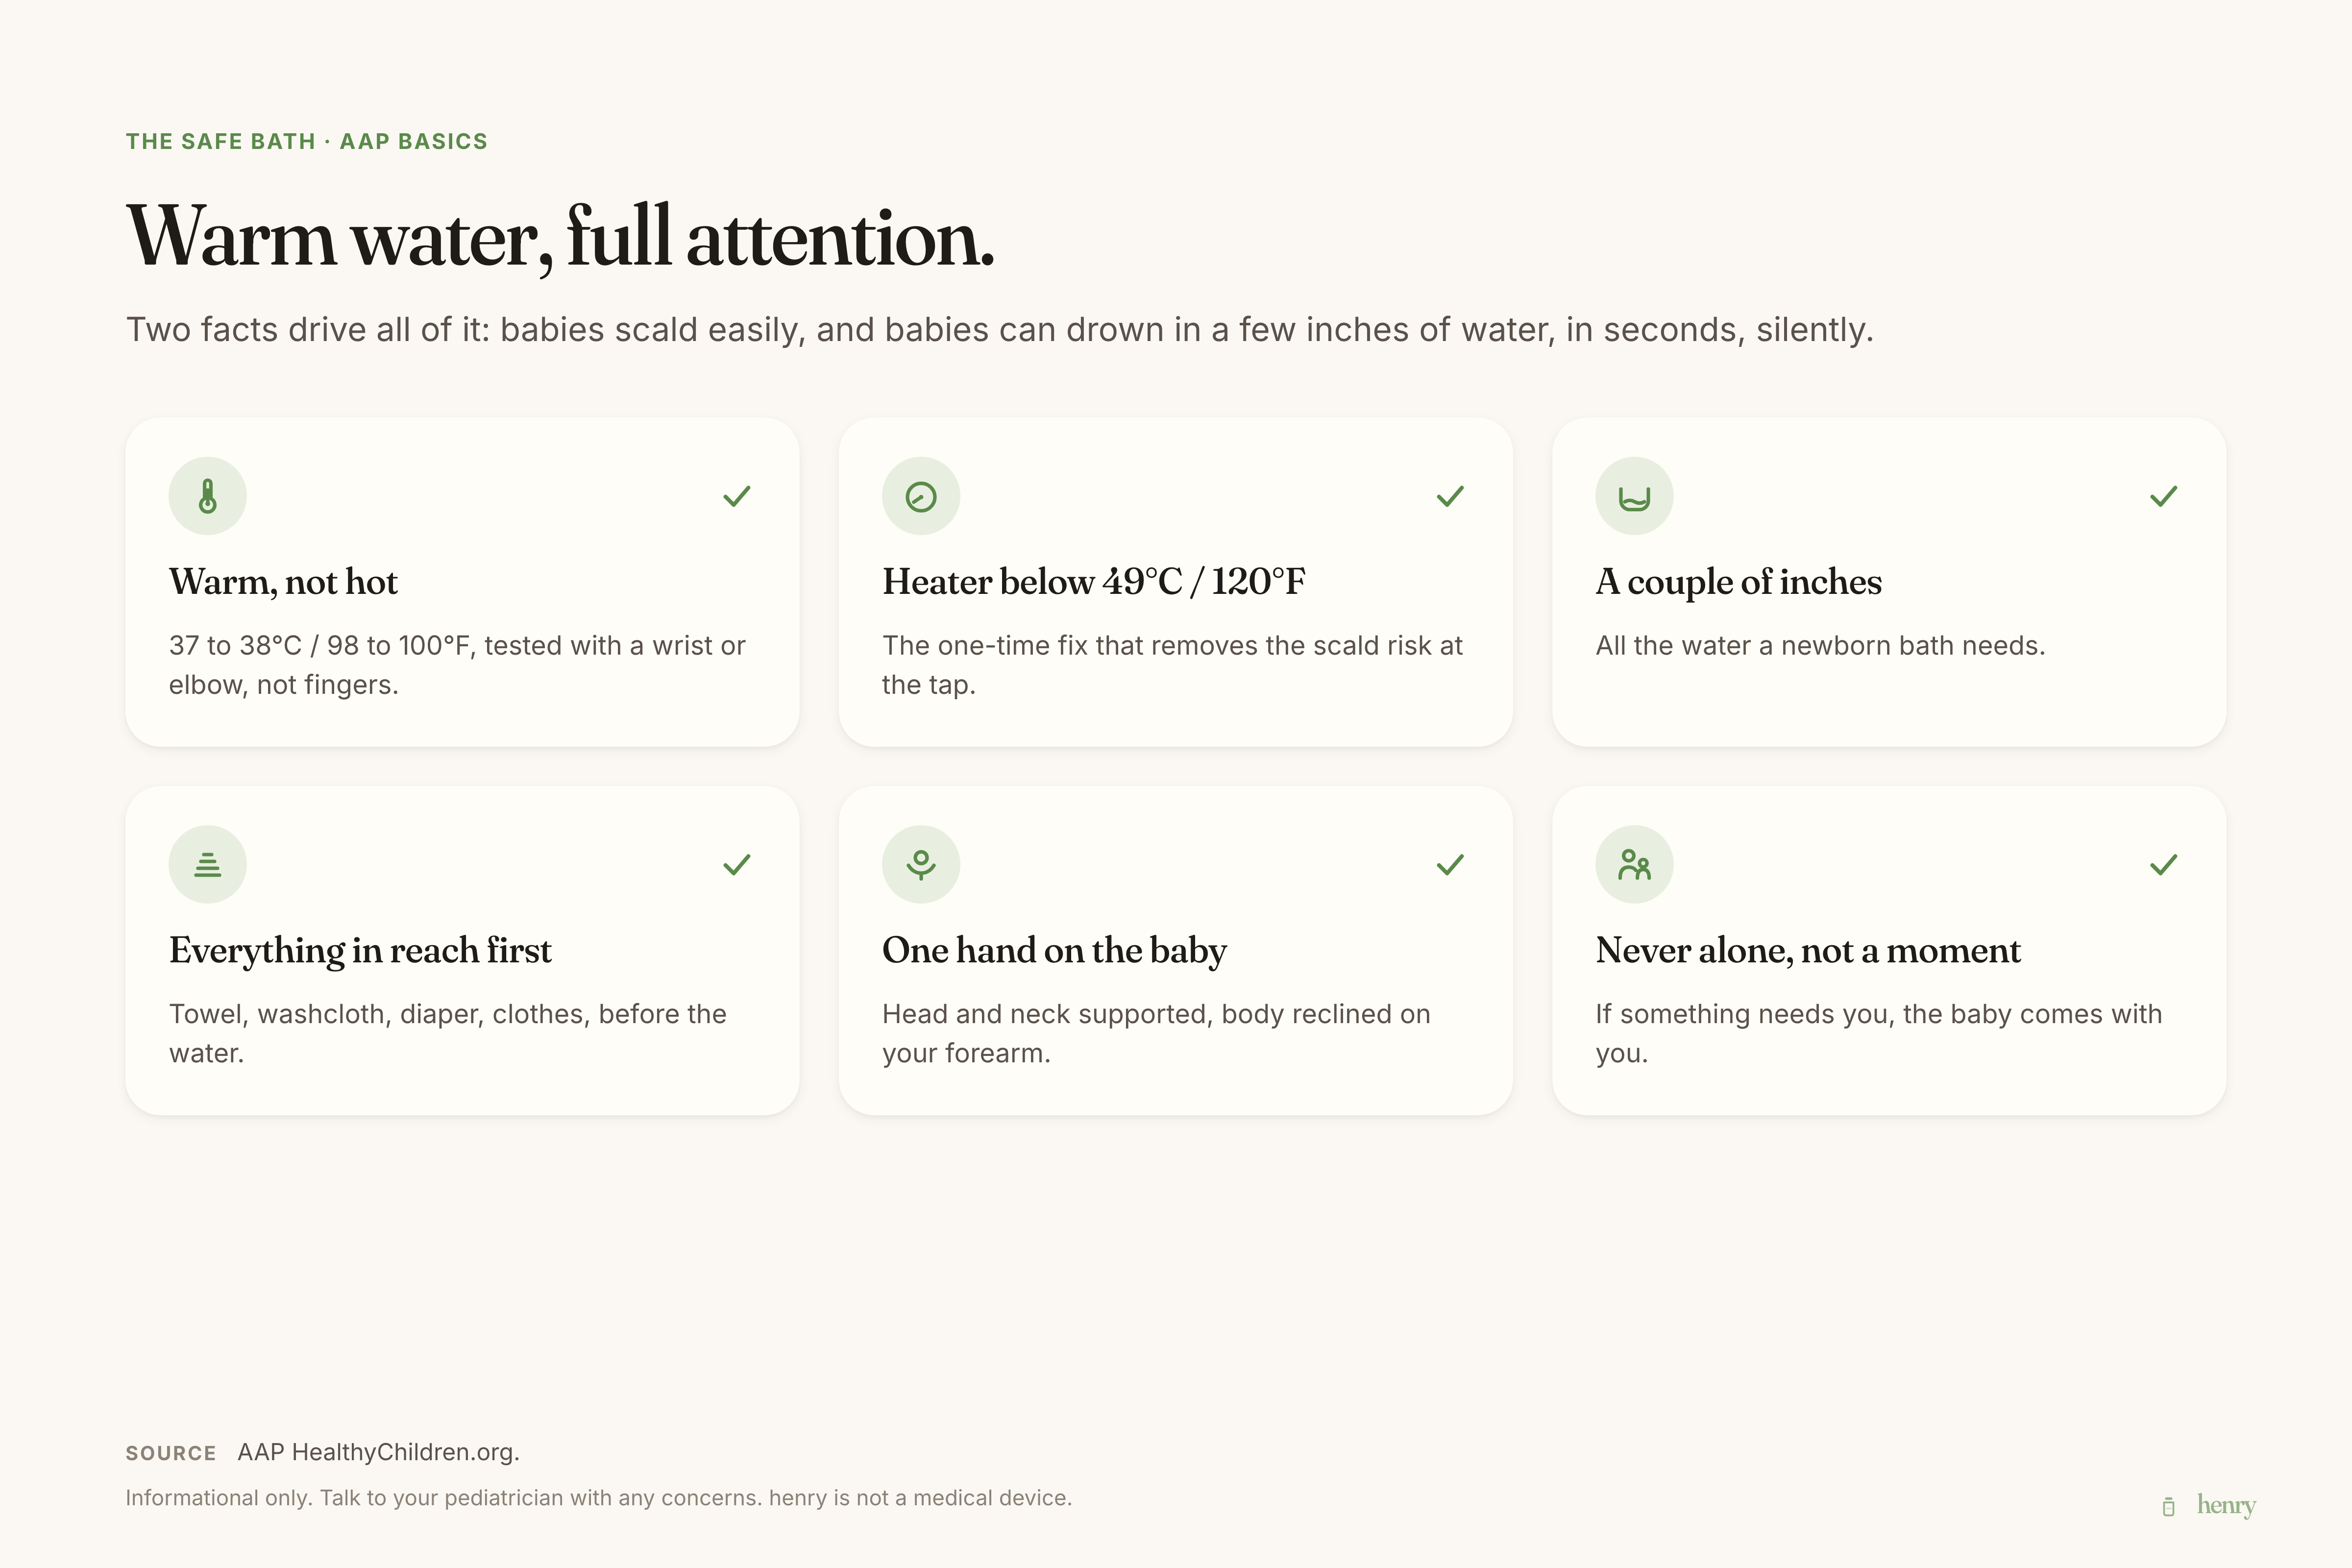The width and height of the screenshot is (2352, 1568).
Task: Click the thermometer icon on Warm, not hot card
Action: tap(207, 496)
